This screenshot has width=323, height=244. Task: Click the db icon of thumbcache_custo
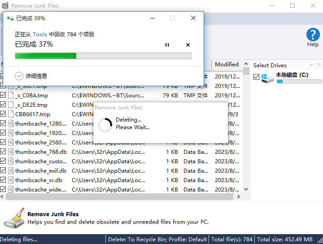point(11,161)
